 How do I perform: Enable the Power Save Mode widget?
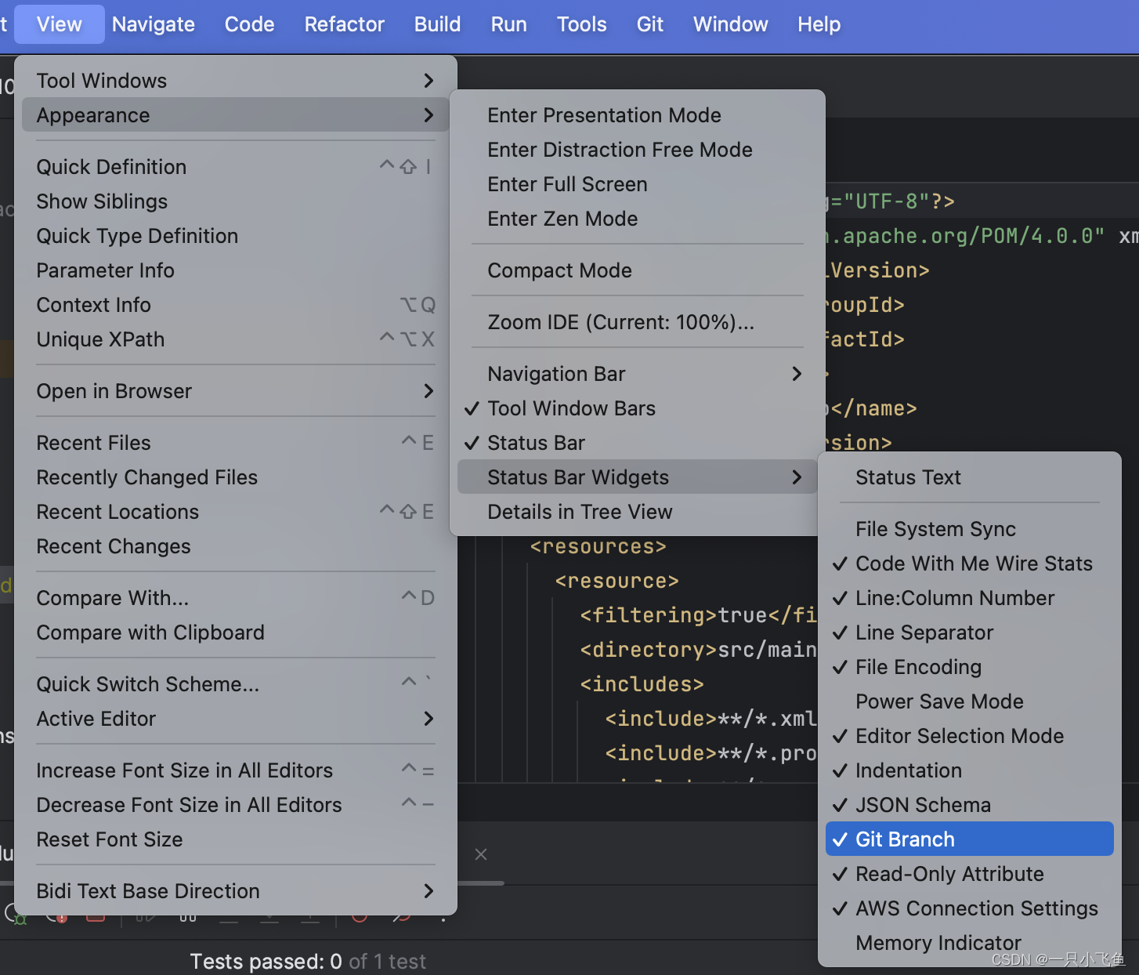(x=970, y=701)
